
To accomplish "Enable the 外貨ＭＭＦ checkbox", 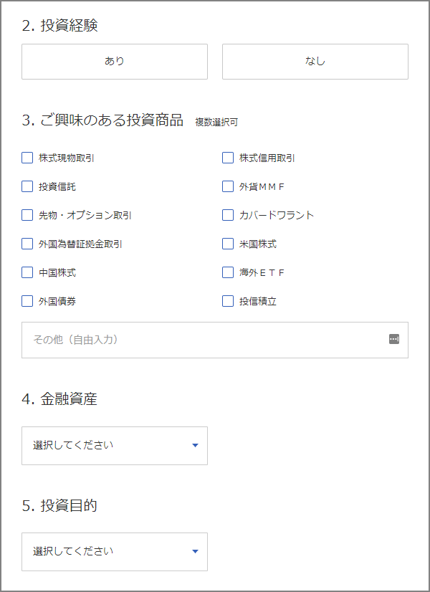I will pos(228,186).
